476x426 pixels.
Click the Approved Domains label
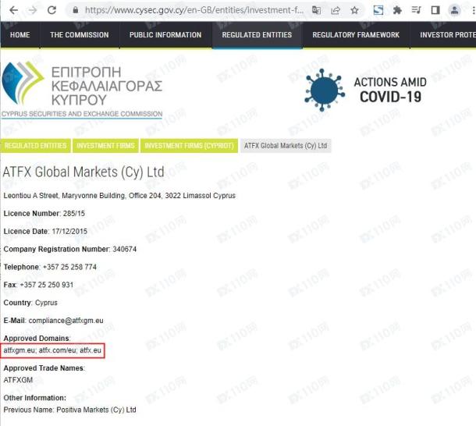pos(37,339)
